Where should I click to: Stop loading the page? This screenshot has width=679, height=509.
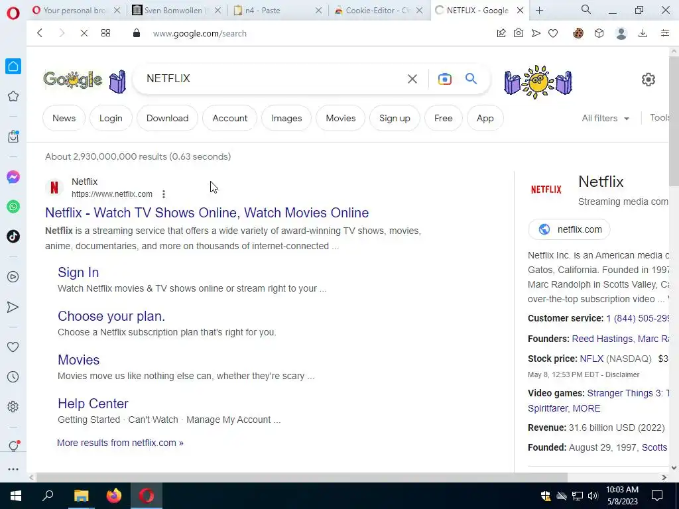[x=84, y=33]
